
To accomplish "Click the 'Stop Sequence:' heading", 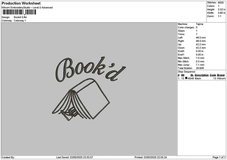I will [187, 72].
